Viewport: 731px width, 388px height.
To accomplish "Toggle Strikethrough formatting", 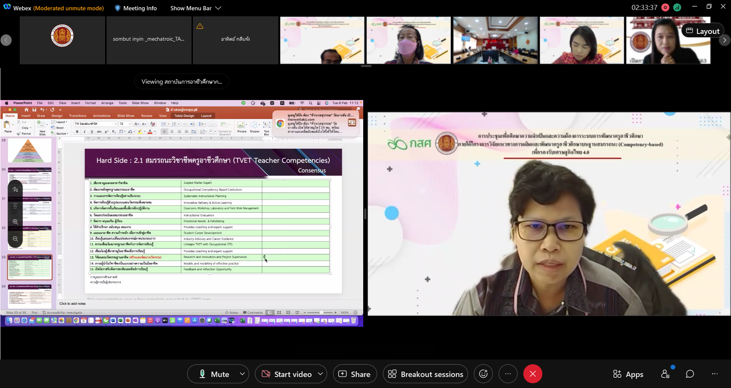I will [99, 132].
